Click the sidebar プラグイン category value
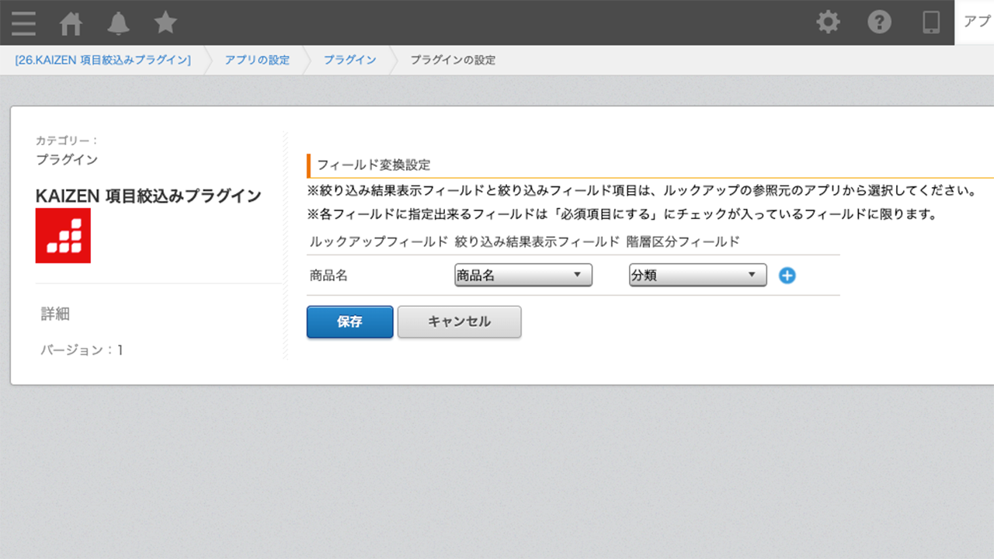The height and width of the screenshot is (559, 994). (67, 159)
